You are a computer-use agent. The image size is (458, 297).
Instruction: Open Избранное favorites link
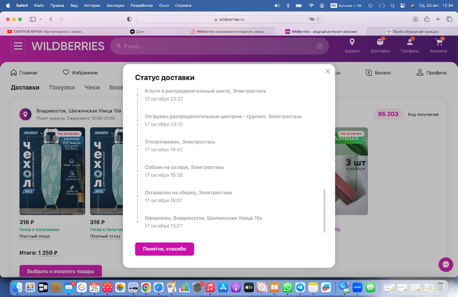tap(80, 72)
